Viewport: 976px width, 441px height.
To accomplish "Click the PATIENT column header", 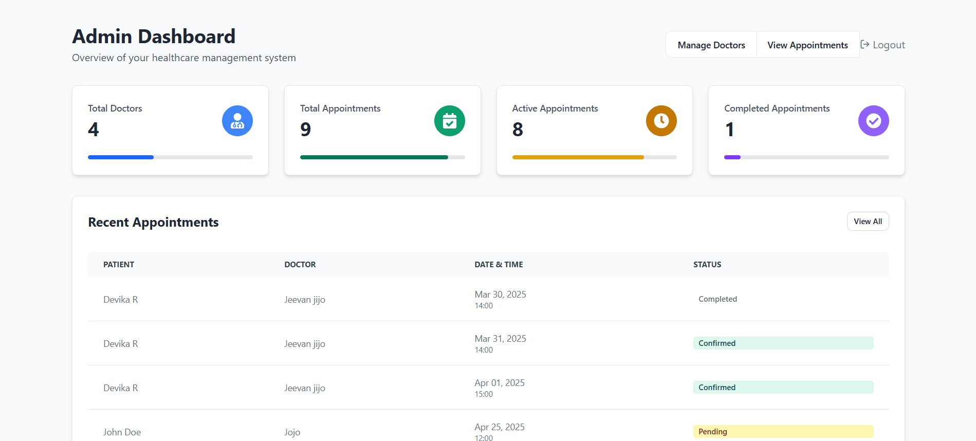I will point(119,265).
